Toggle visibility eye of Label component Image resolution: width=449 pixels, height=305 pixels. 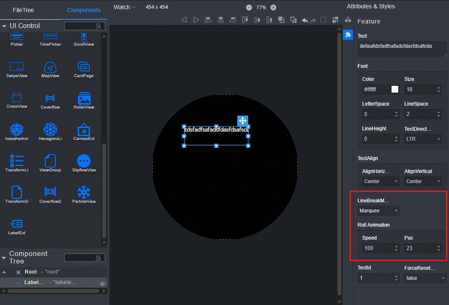click(102, 284)
